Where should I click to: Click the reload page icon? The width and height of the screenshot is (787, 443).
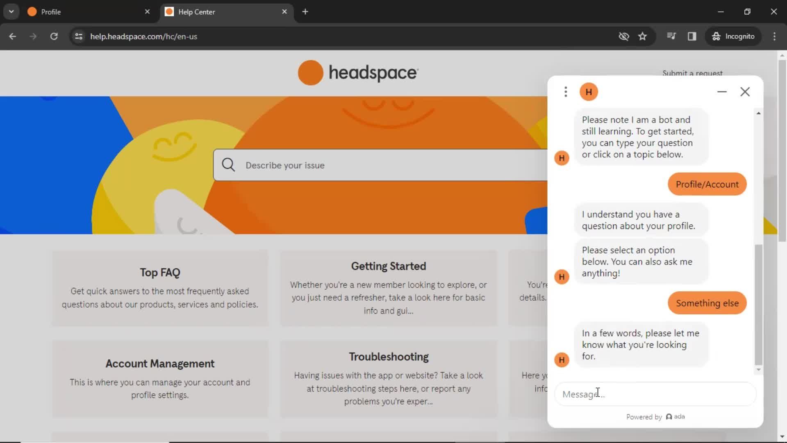[x=54, y=36]
